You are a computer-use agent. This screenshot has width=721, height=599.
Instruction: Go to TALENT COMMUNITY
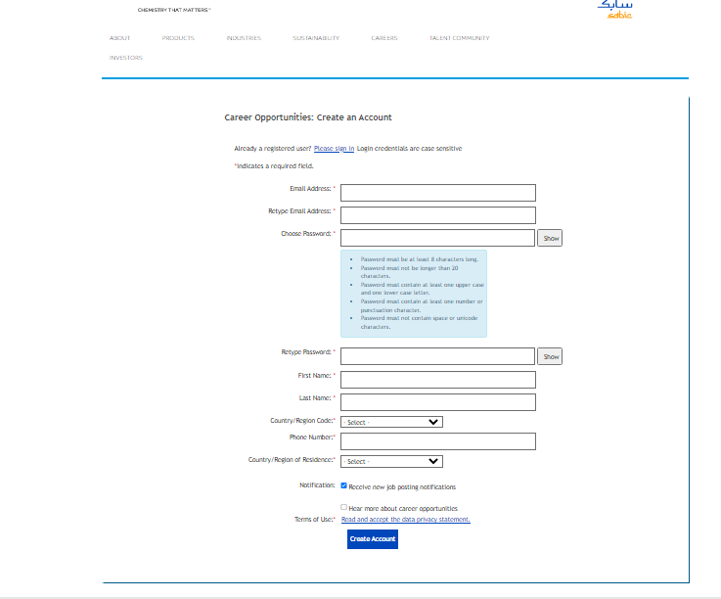click(460, 38)
